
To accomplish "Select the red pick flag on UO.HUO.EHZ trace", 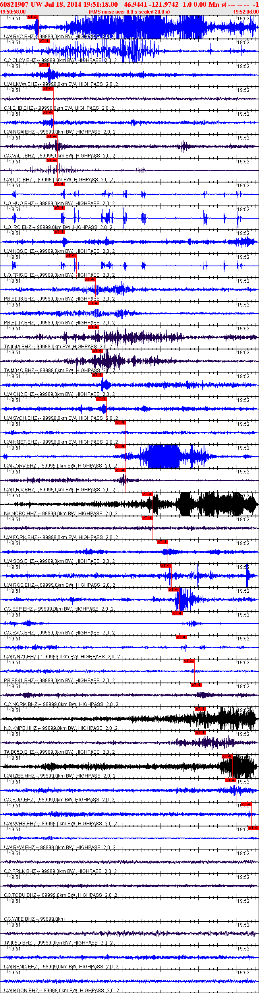I will 59,184.
